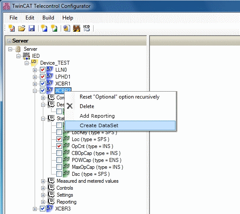Click the document with gear toolbar icon
This screenshot has height=214, width=240.
pos(67,28)
